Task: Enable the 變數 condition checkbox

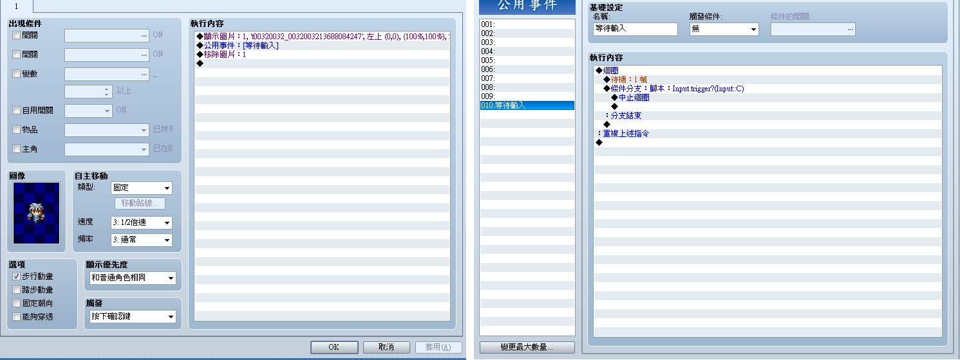Action: (17, 74)
